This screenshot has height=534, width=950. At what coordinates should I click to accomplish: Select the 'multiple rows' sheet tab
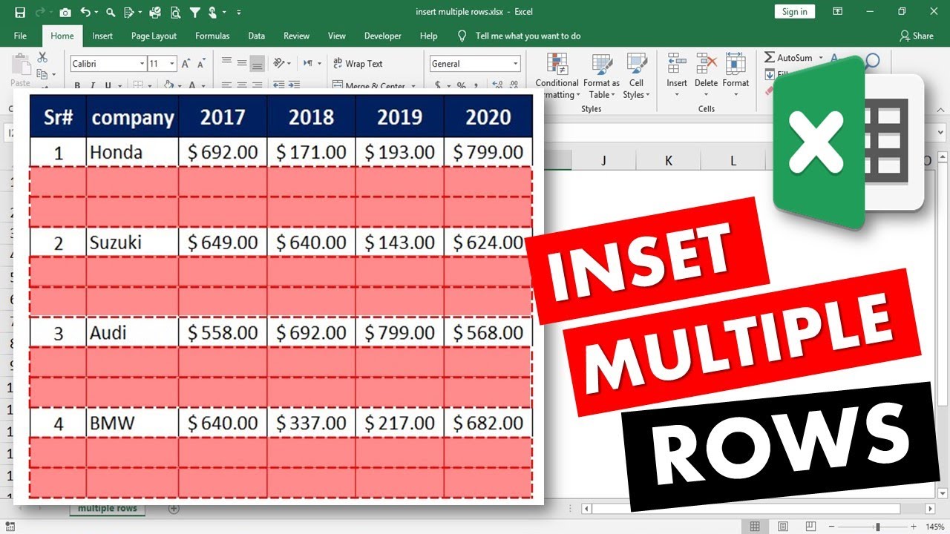[108, 509]
